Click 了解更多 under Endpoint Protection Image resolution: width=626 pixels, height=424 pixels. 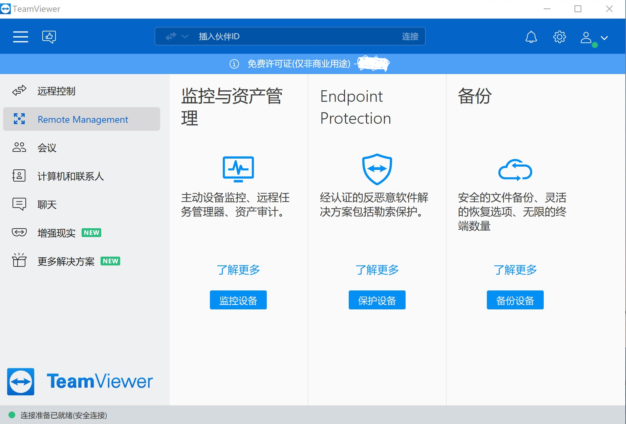click(377, 270)
